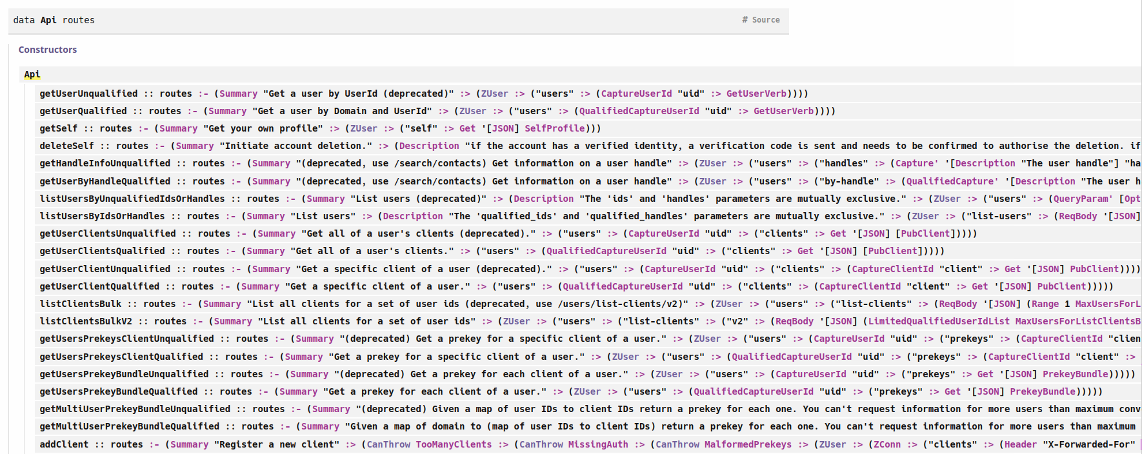This screenshot has height=454, width=1142.
Task: Click the getUserClientsQualified field name
Action: 102,251
